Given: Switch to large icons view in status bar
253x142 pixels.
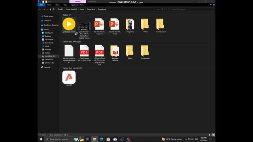Looking at the screenshot, I should pyautogui.click(x=213, y=135).
